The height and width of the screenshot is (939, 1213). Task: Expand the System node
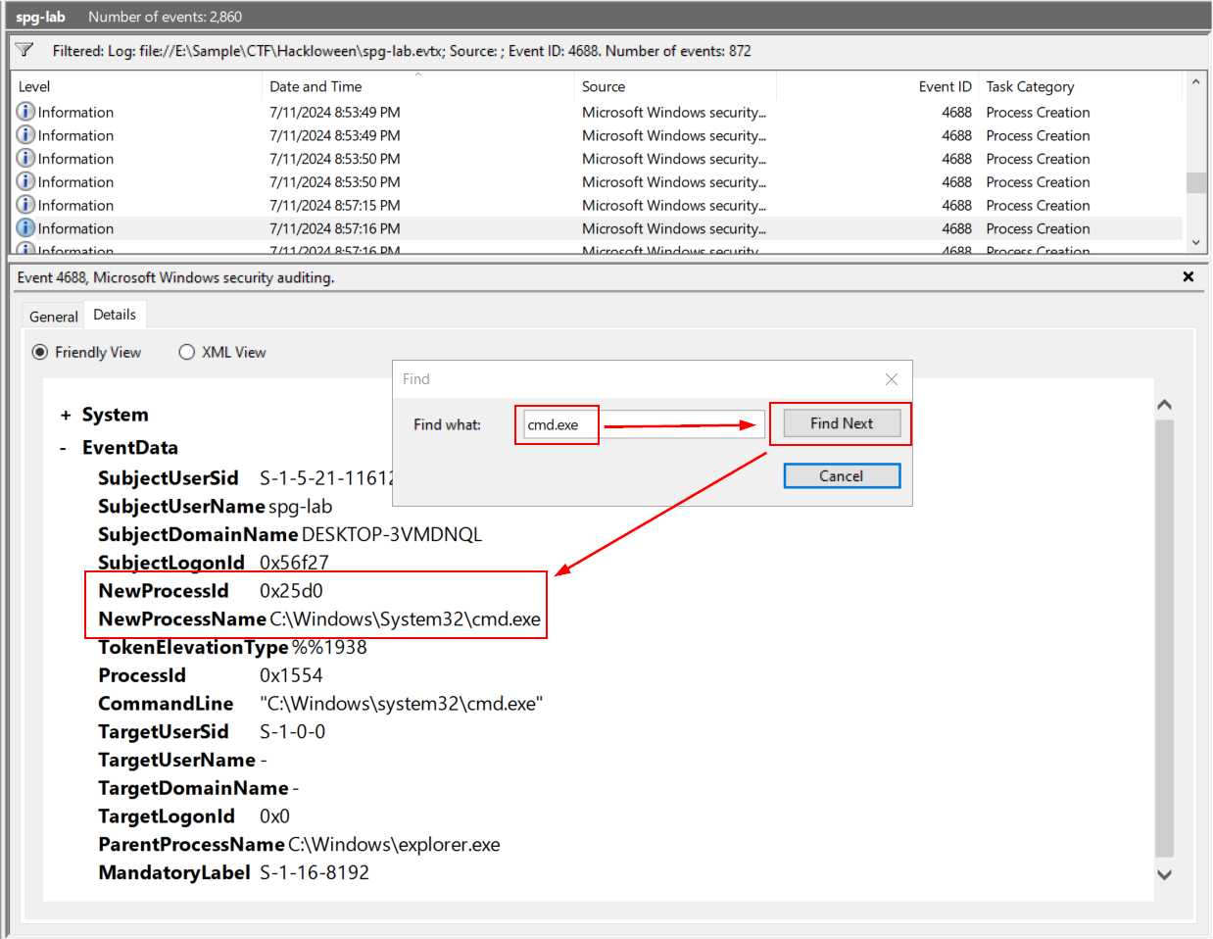[66, 416]
